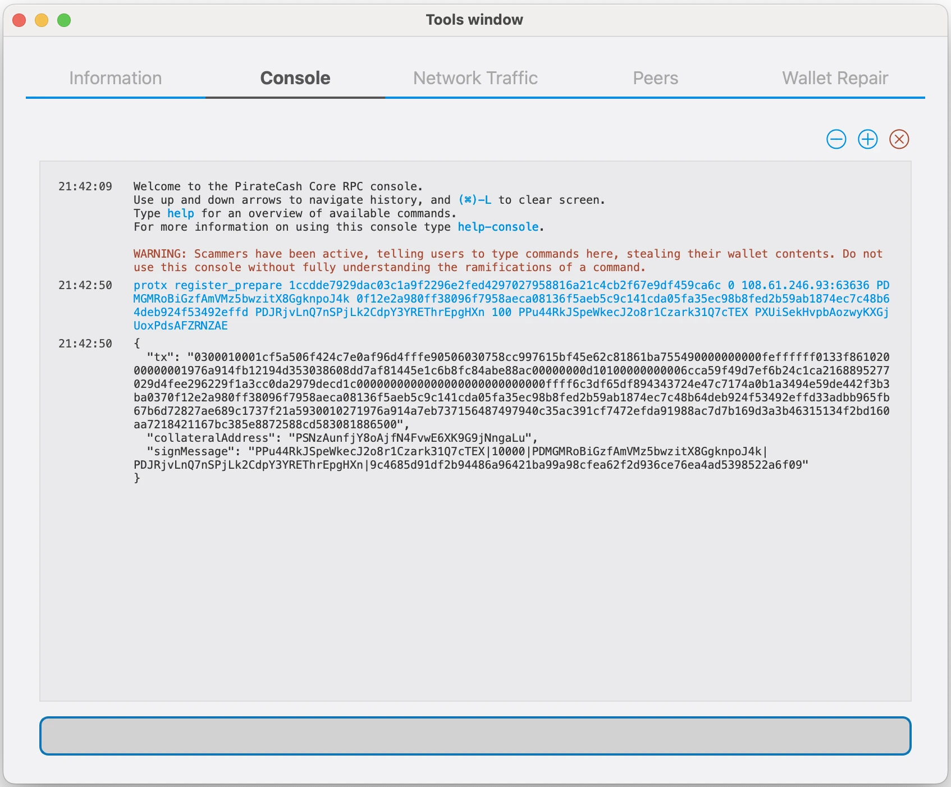
Task: Close the Tools window with red button
Action: click(x=19, y=20)
